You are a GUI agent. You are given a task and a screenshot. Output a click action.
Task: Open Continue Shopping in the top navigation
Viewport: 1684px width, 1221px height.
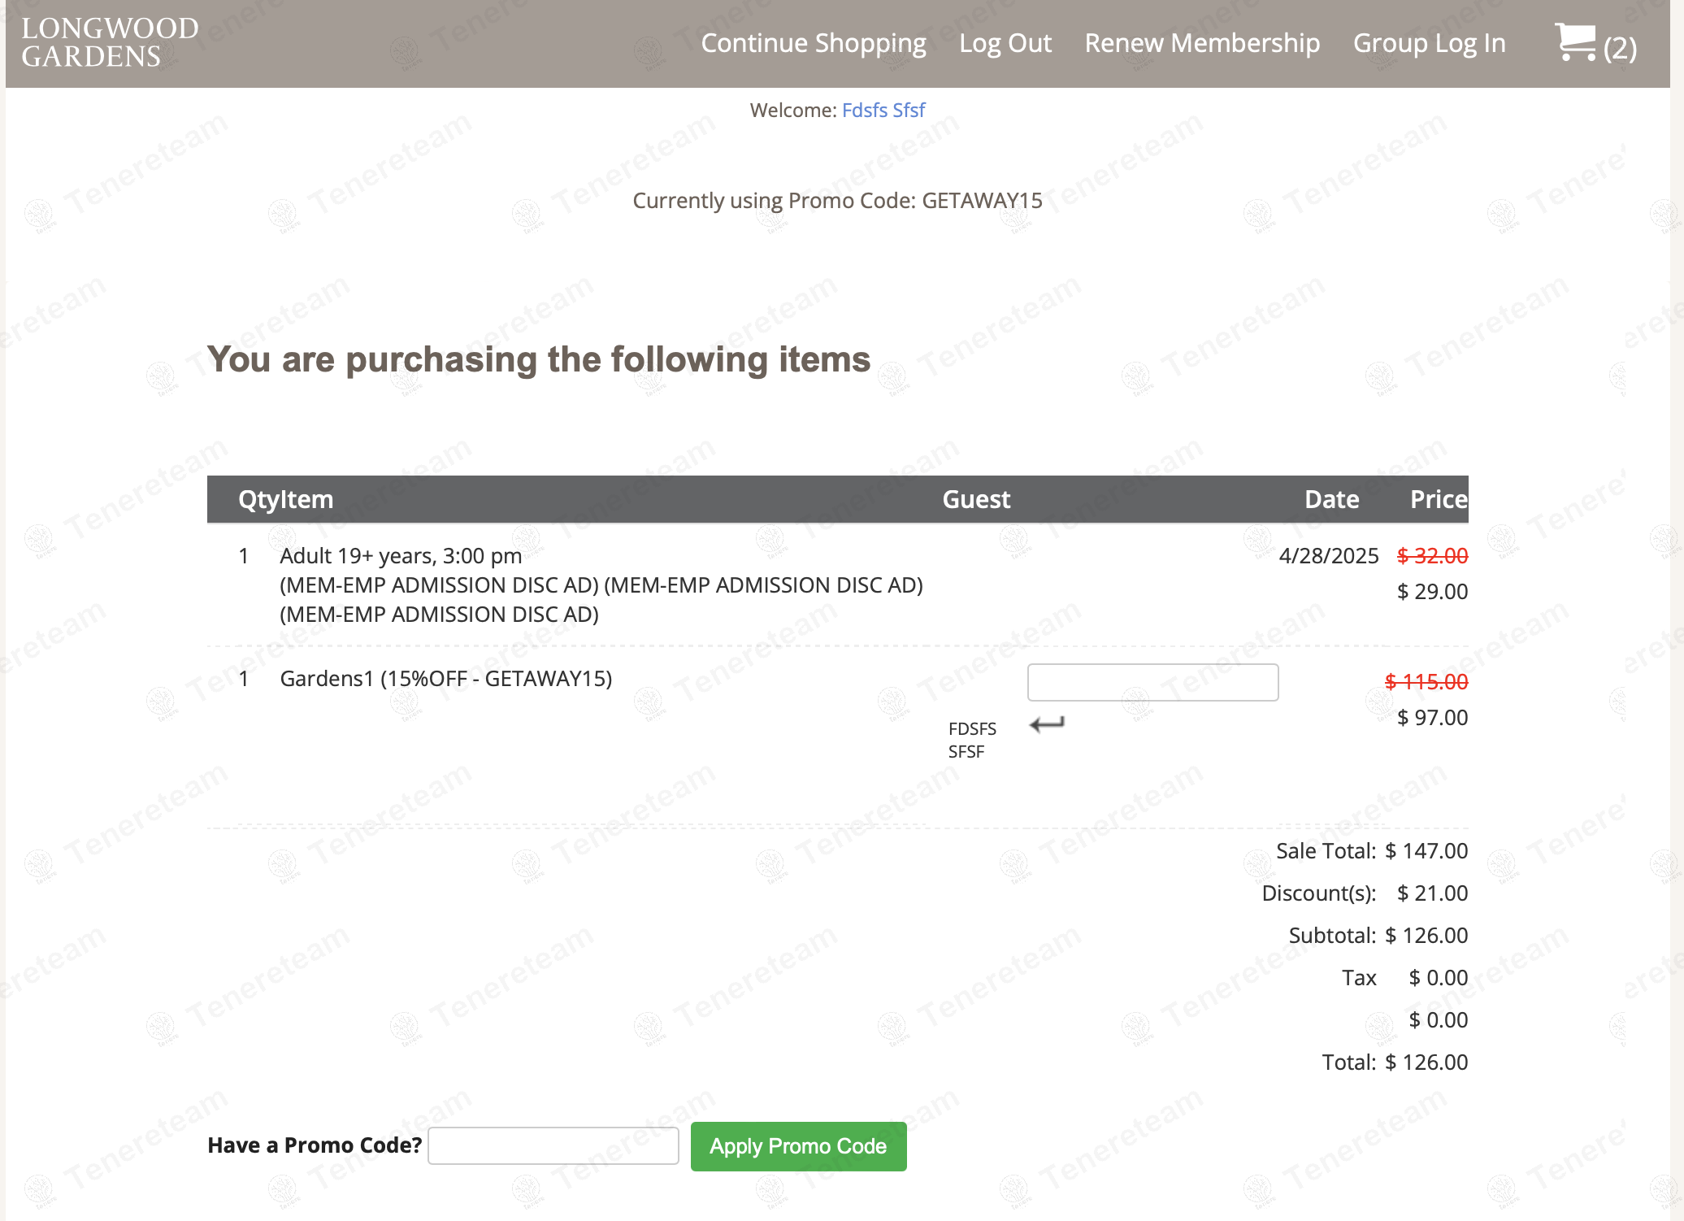[x=814, y=43]
